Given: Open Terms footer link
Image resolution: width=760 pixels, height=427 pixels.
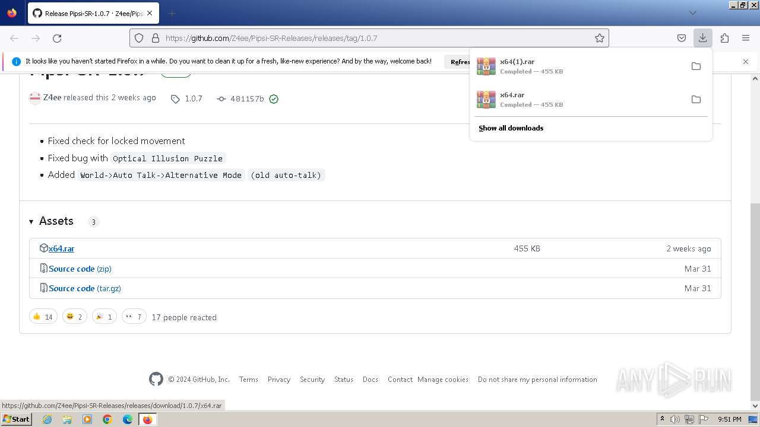Looking at the screenshot, I should coord(249,380).
